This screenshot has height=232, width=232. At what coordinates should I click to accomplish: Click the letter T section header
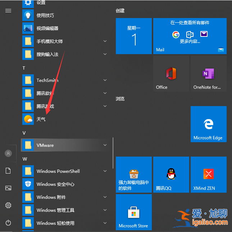24,68
